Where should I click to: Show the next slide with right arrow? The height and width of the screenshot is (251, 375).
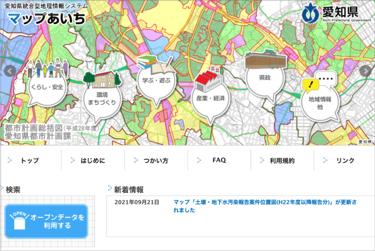click(365, 71)
